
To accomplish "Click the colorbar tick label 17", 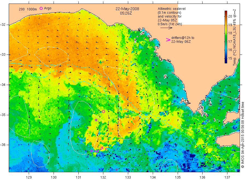I will pos(230,42).
